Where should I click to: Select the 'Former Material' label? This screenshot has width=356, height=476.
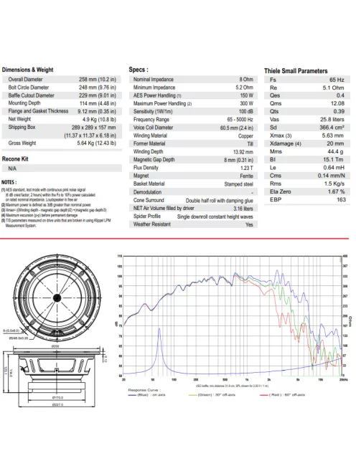tap(149, 143)
